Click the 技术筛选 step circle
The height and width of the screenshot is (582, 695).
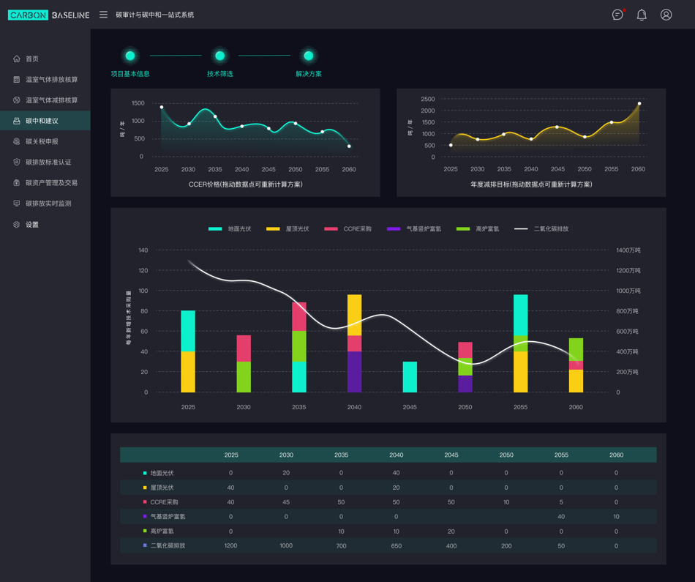click(220, 56)
